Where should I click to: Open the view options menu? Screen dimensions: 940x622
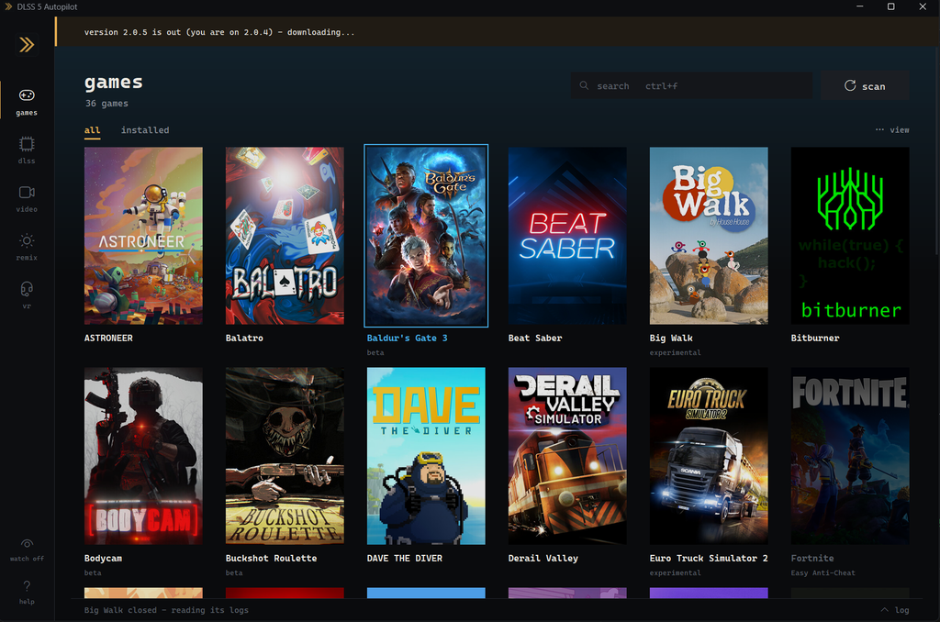[892, 129]
